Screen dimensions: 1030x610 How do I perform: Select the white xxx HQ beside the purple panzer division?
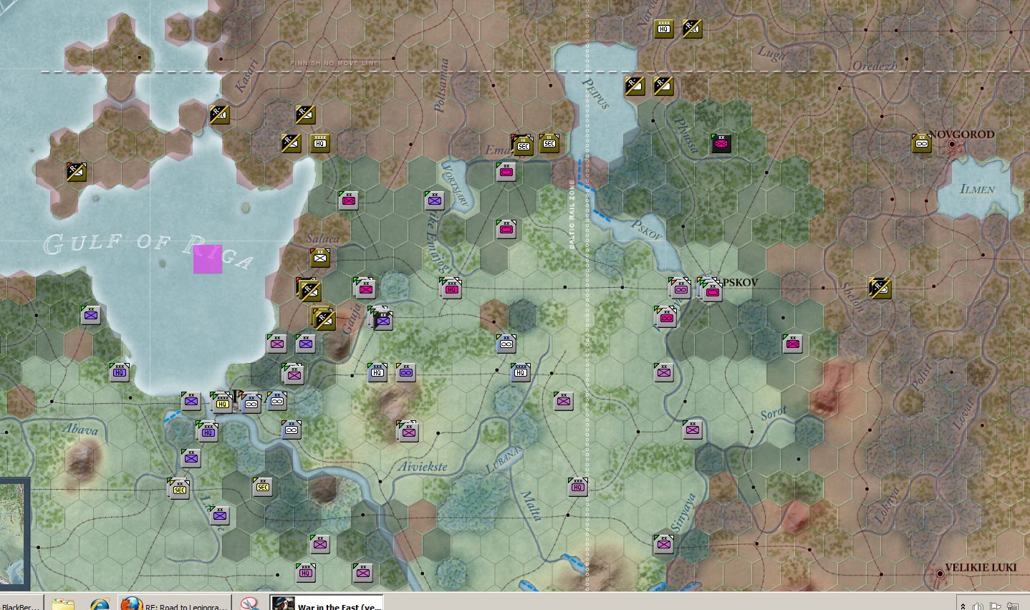point(377,372)
